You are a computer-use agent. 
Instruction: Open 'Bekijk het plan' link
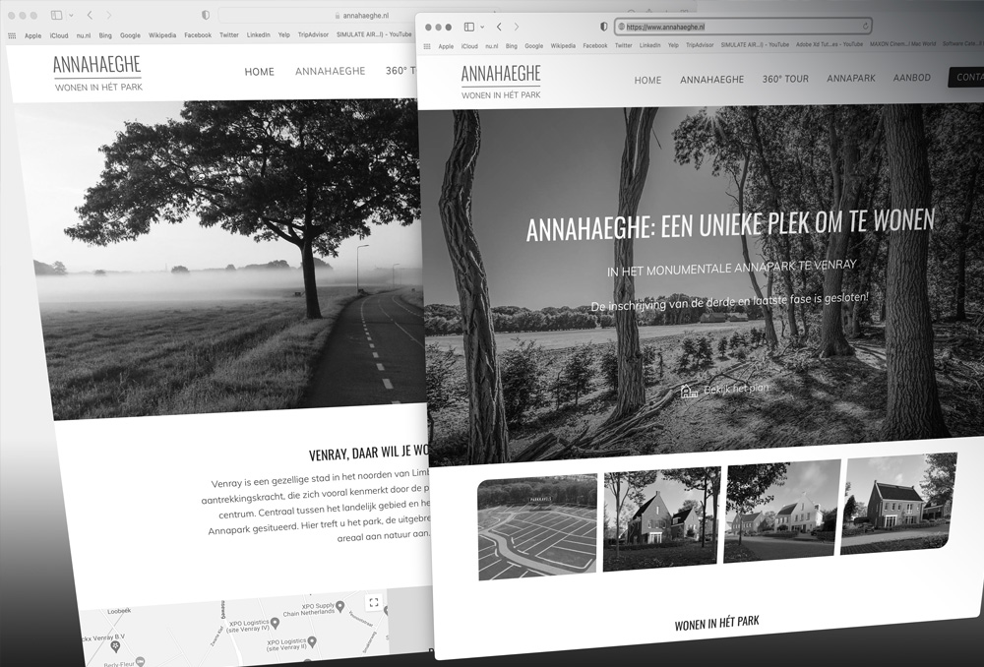(x=735, y=389)
